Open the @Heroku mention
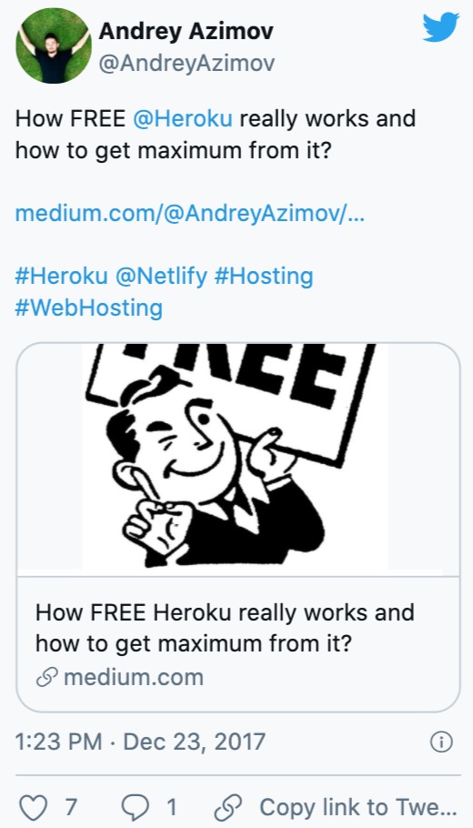 [x=183, y=118]
